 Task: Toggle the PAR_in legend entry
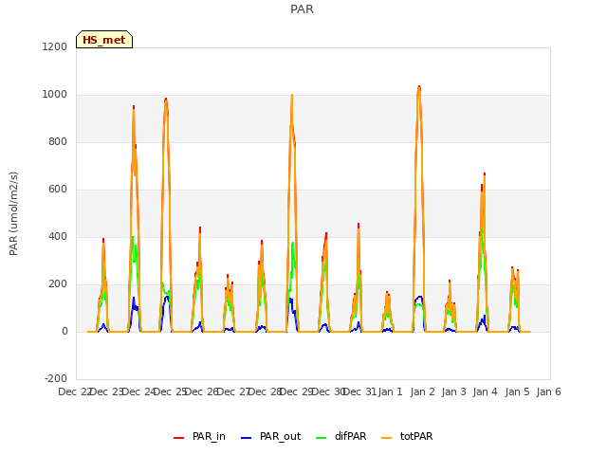[199, 436]
